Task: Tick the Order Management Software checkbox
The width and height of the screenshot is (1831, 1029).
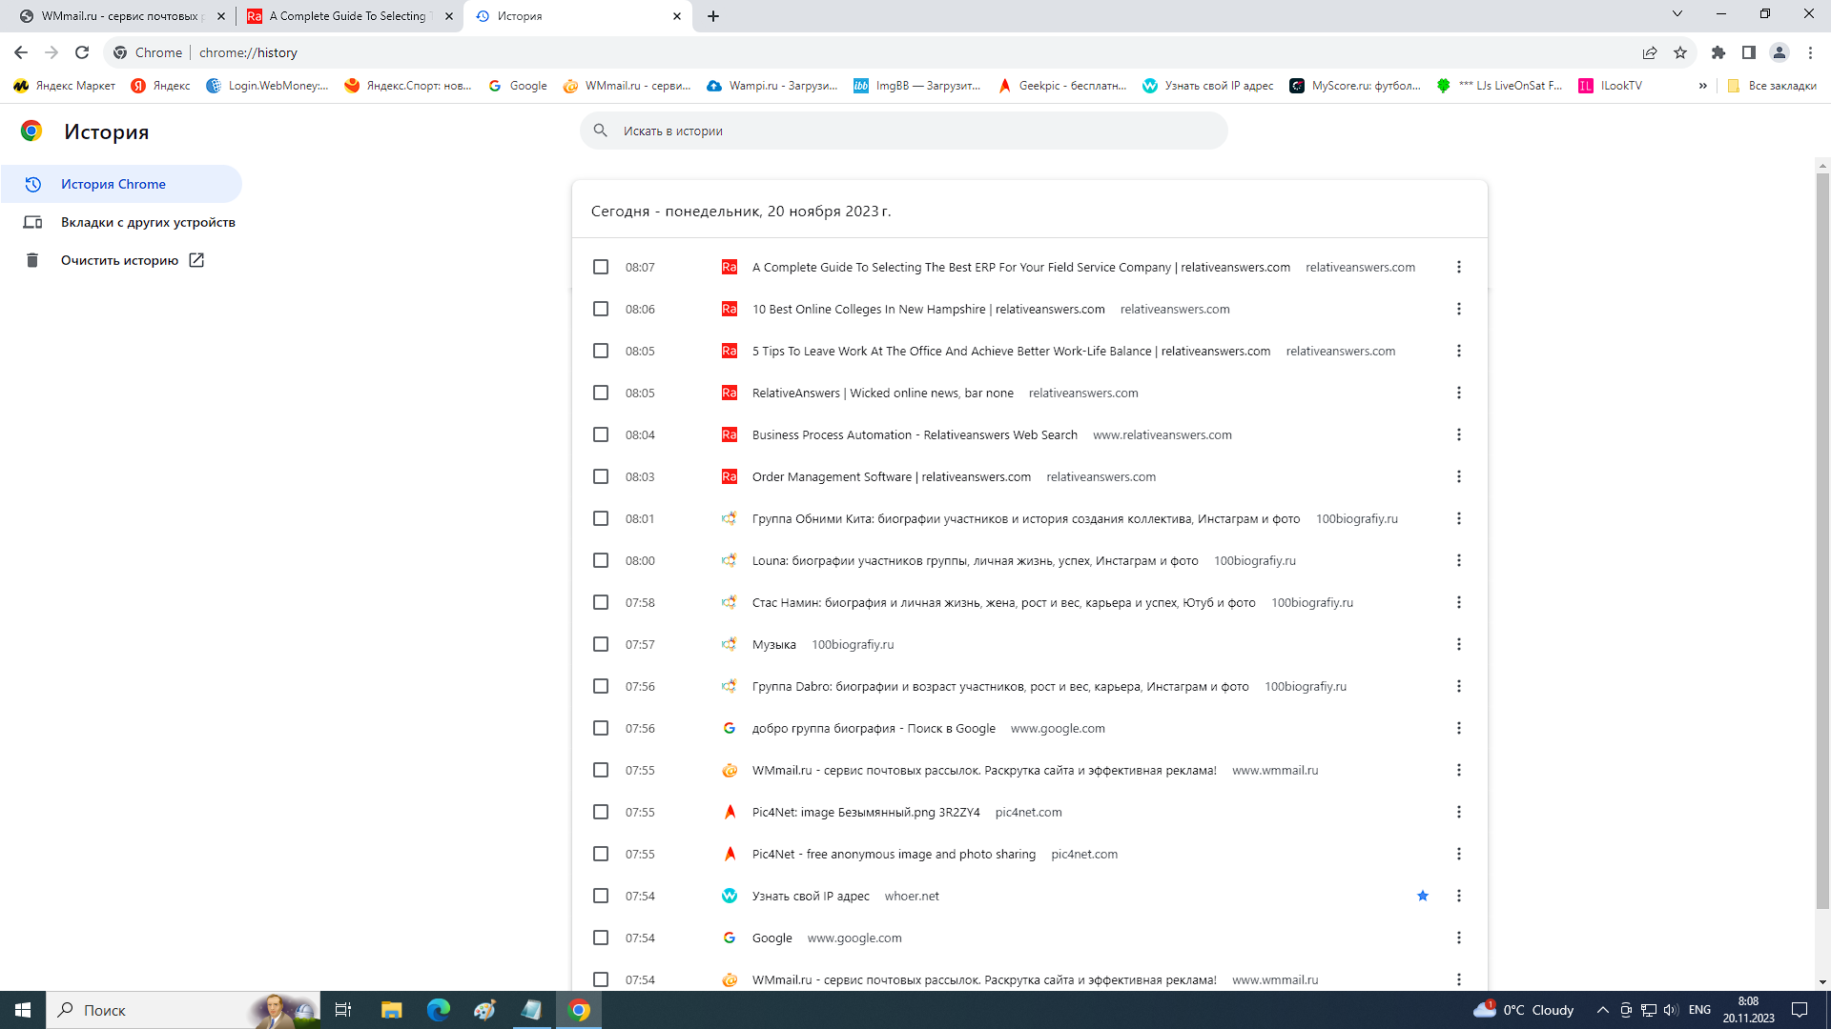Action: (x=601, y=476)
